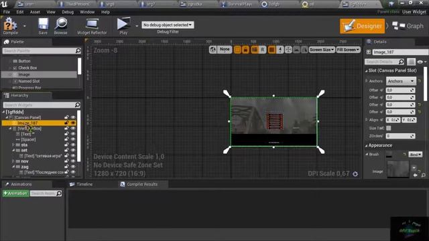
Task: Select the Check Box widget in Palette
Action: point(27,68)
